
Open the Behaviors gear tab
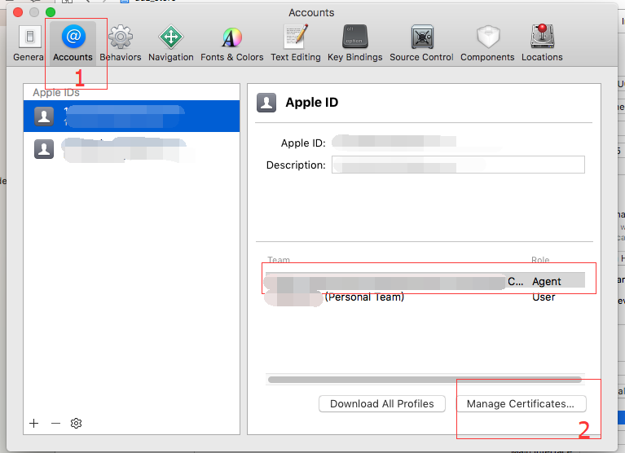[x=121, y=43]
